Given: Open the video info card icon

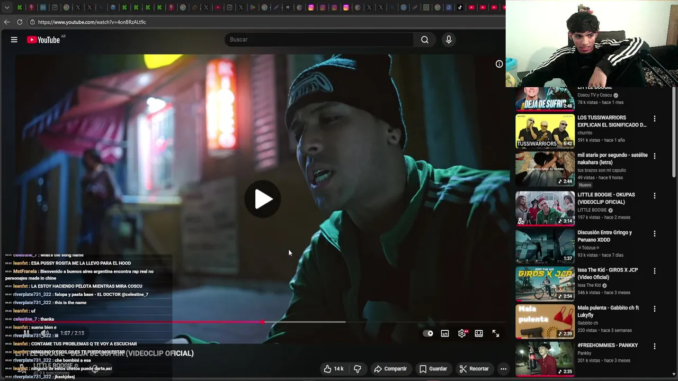Looking at the screenshot, I should (499, 64).
